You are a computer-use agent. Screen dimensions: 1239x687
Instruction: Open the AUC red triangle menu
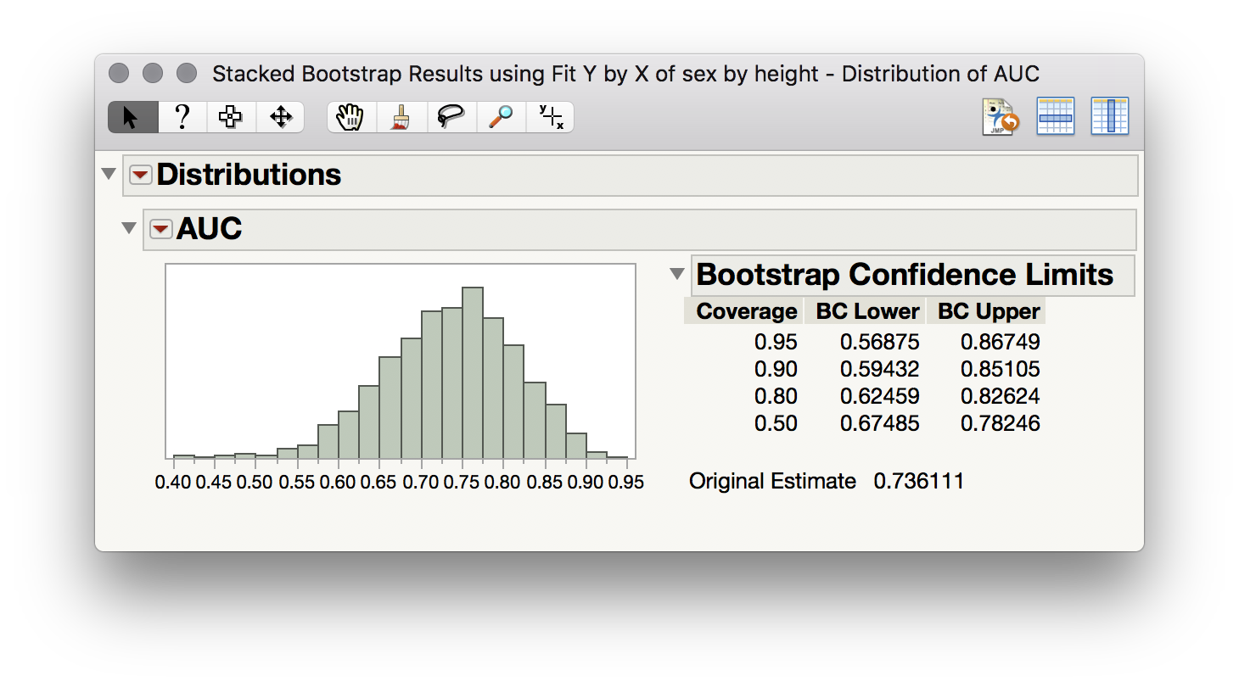(x=160, y=229)
